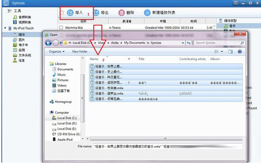The width and height of the screenshot is (261, 163).
Task: Select the Media (媒体) item in sidebar
Action: tap(19, 35)
